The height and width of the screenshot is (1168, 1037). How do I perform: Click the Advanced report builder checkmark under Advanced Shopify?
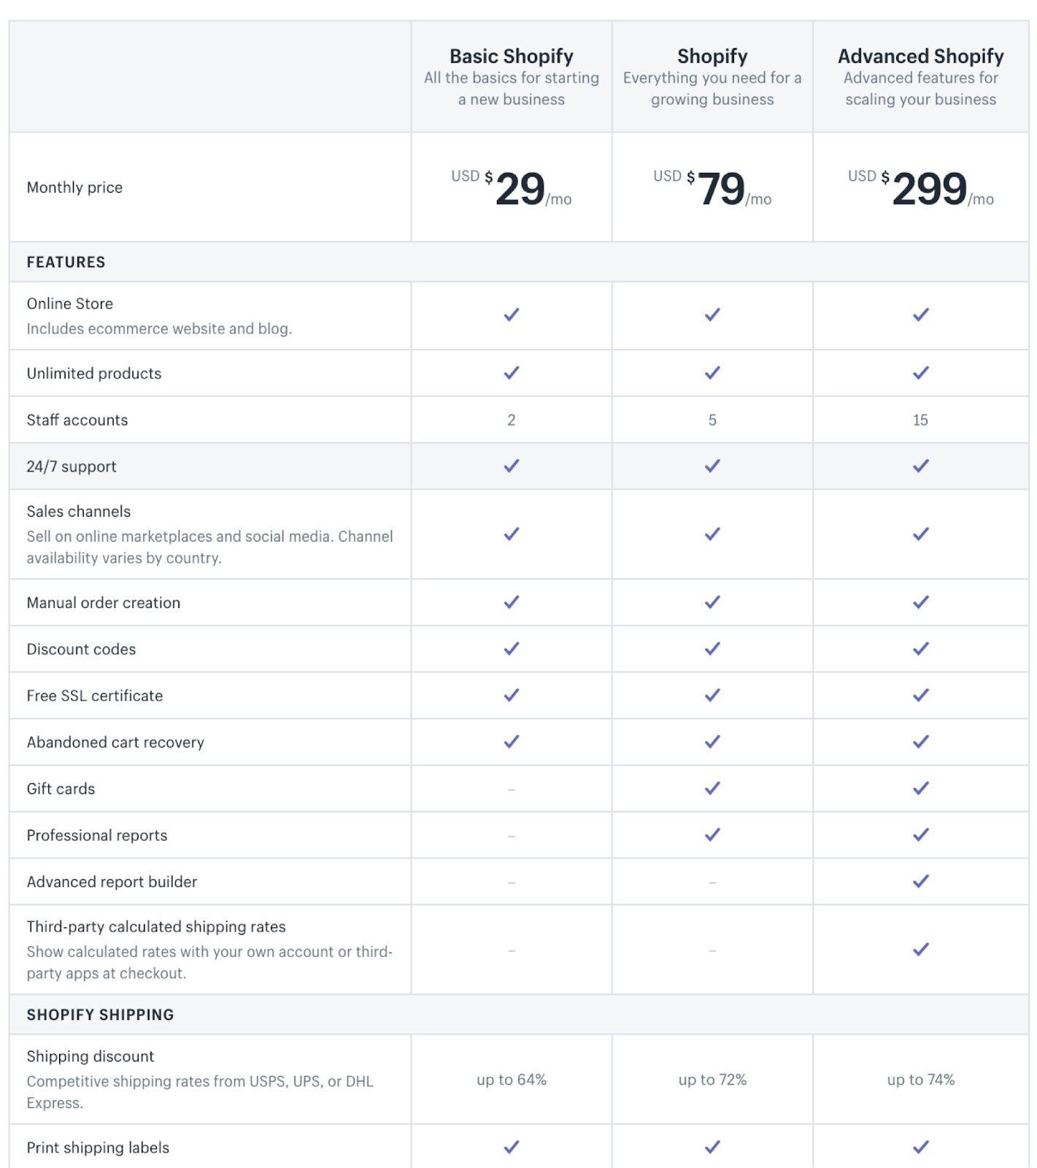pos(921,881)
